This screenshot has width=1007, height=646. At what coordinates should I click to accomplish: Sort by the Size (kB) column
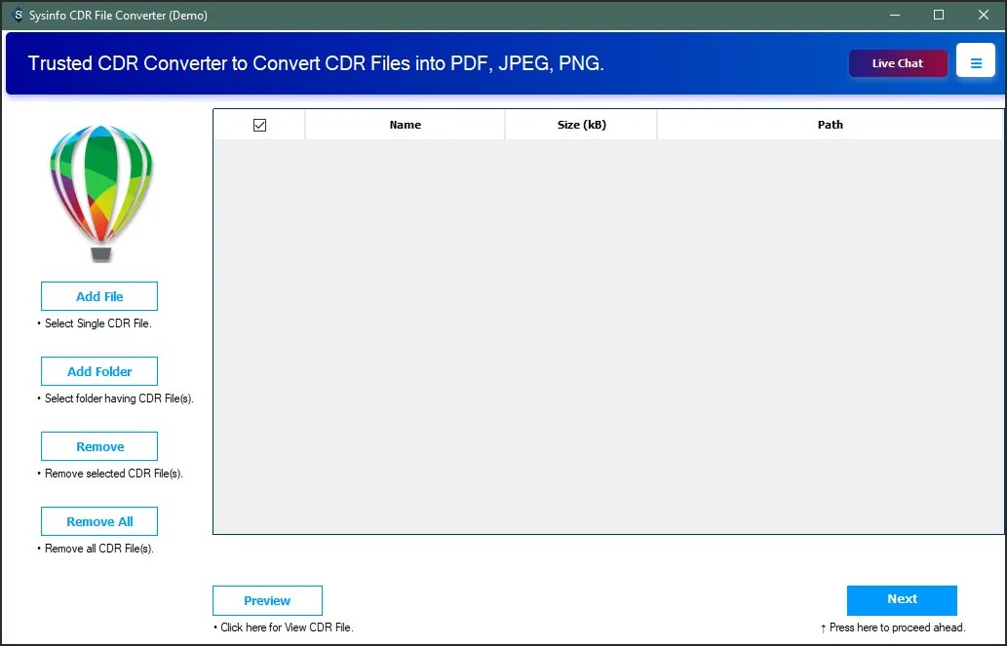pos(580,124)
